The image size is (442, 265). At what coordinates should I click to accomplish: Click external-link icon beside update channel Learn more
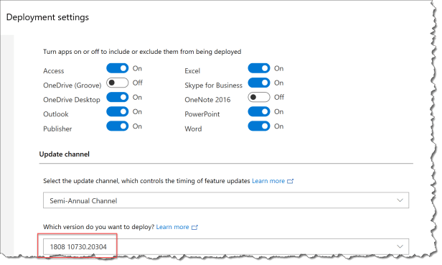(x=290, y=181)
